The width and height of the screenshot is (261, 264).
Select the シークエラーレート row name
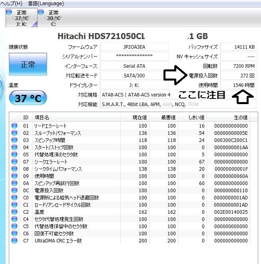[x=51, y=162]
